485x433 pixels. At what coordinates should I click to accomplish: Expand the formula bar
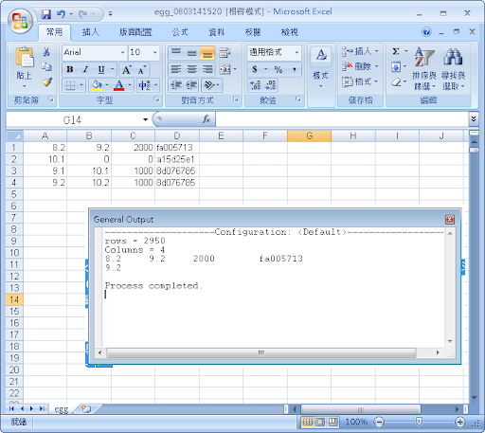pyautogui.click(x=473, y=118)
